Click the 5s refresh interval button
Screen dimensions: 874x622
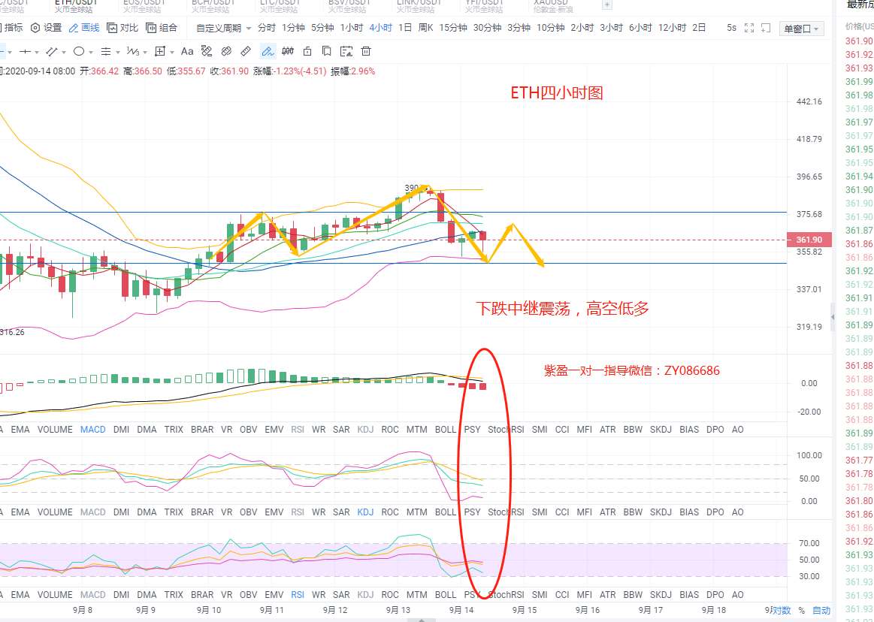pos(731,28)
